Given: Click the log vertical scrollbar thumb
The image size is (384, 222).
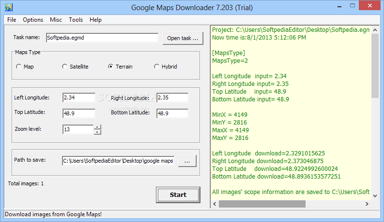Looking at the screenshot, I should (375, 66).
